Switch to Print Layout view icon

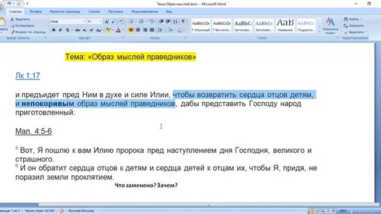pos(312,211)
